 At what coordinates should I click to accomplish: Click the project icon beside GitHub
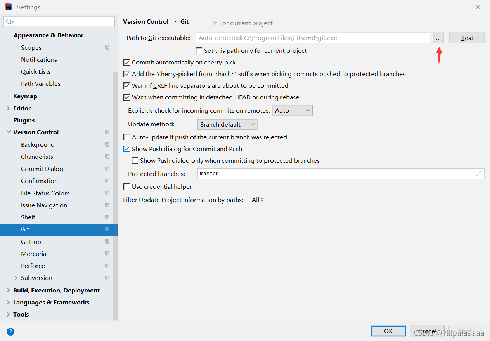click(107, 242)
